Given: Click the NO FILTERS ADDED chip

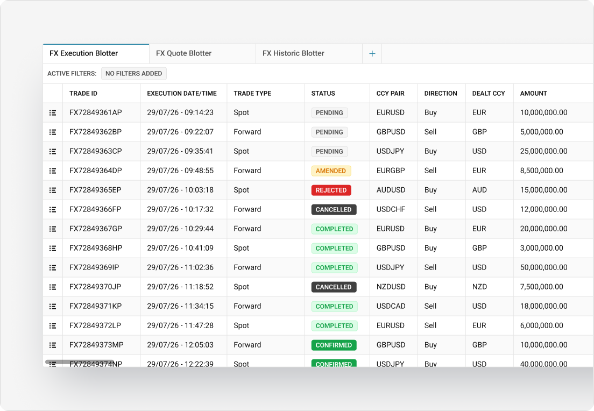Looking at the screenshot, I should 134,74.
